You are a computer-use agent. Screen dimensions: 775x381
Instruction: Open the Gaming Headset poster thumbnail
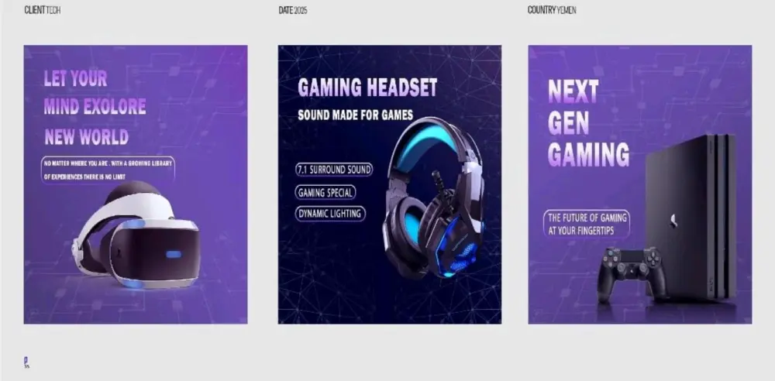point(390,185)
